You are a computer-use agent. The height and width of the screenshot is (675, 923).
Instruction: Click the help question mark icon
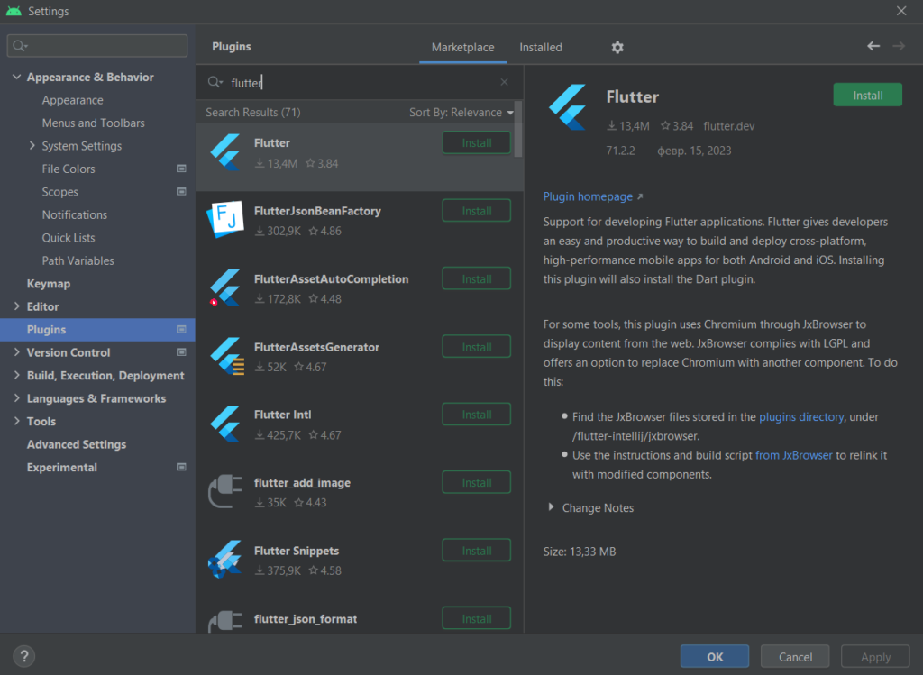click(23, 656)
